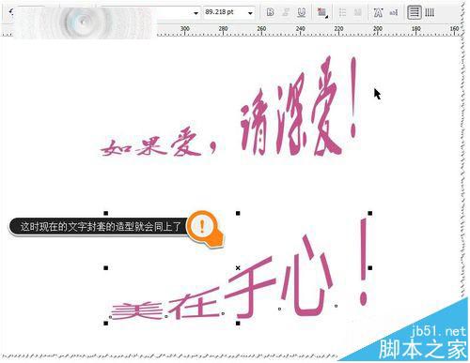
Task: Toggle Bold text formatting
Action: coord(270,12)
